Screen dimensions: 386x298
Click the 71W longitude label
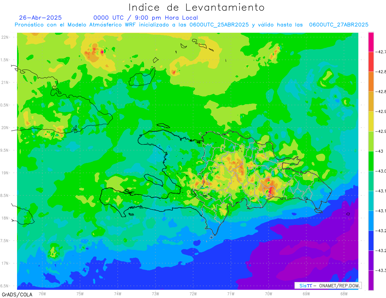(x=231, y=293)
